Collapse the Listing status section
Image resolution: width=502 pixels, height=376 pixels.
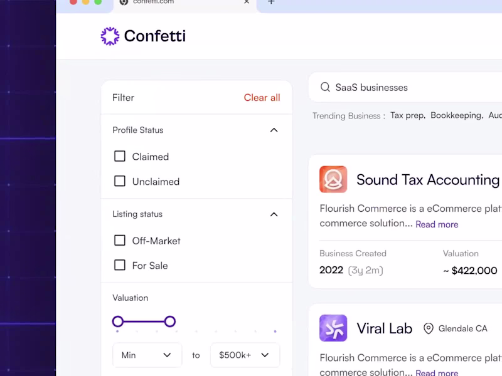click(x=274, y=214)
